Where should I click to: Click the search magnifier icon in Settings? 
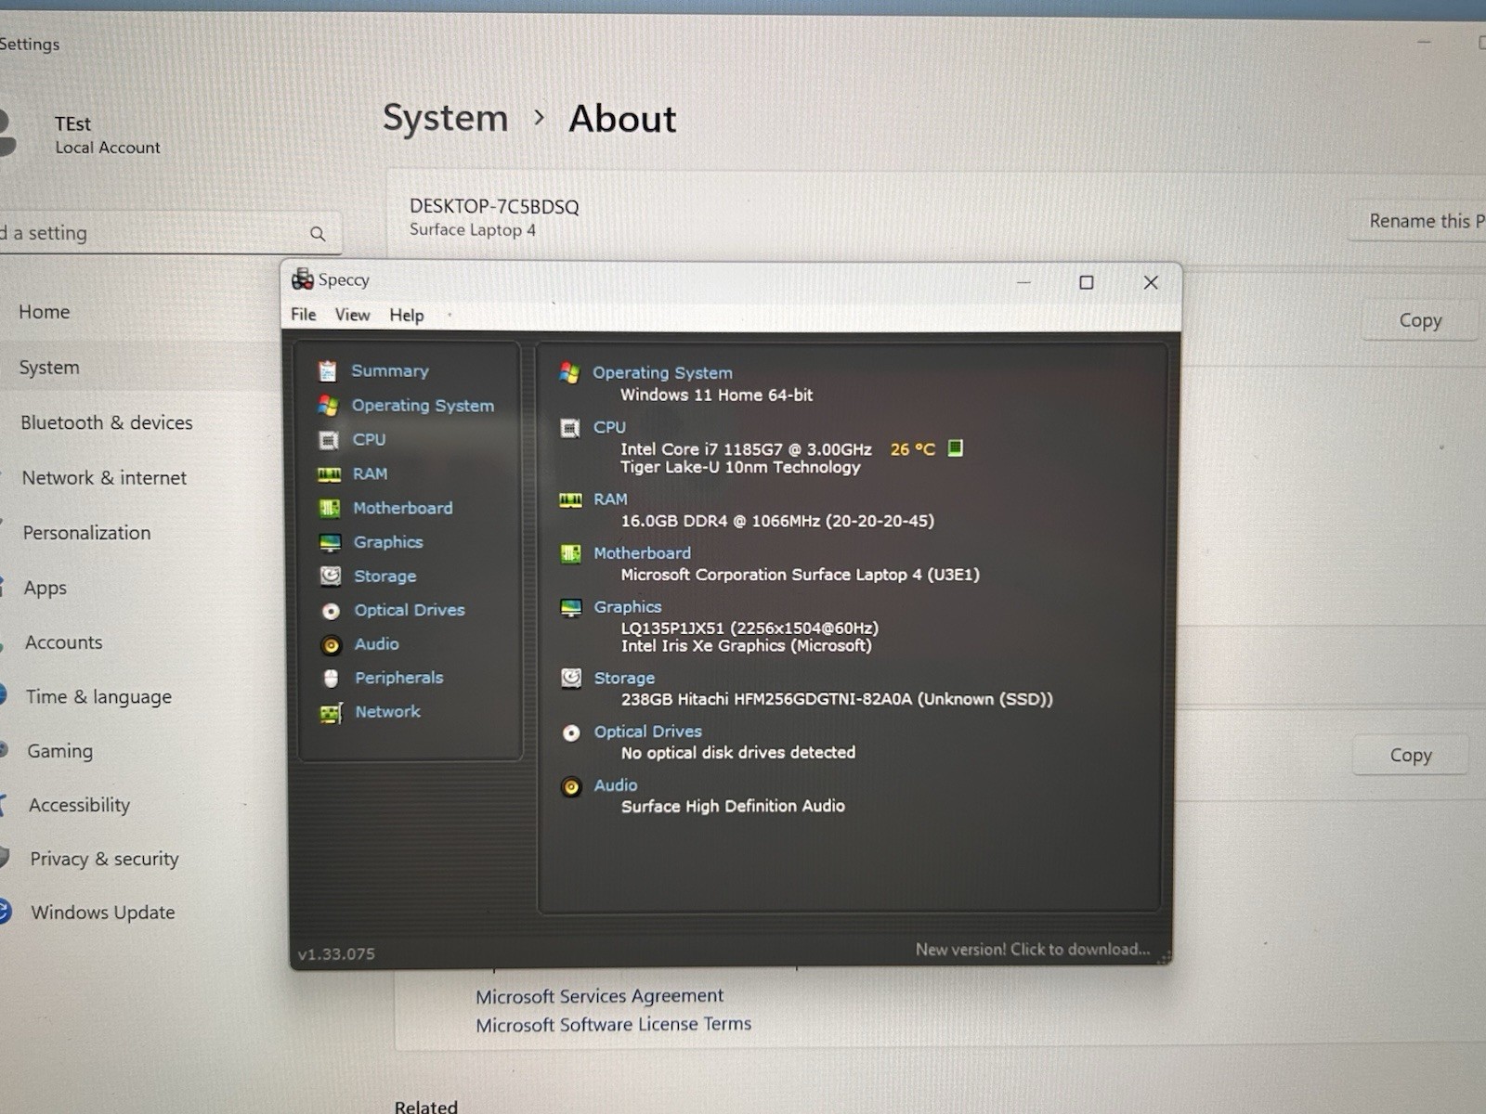[318, 234]
